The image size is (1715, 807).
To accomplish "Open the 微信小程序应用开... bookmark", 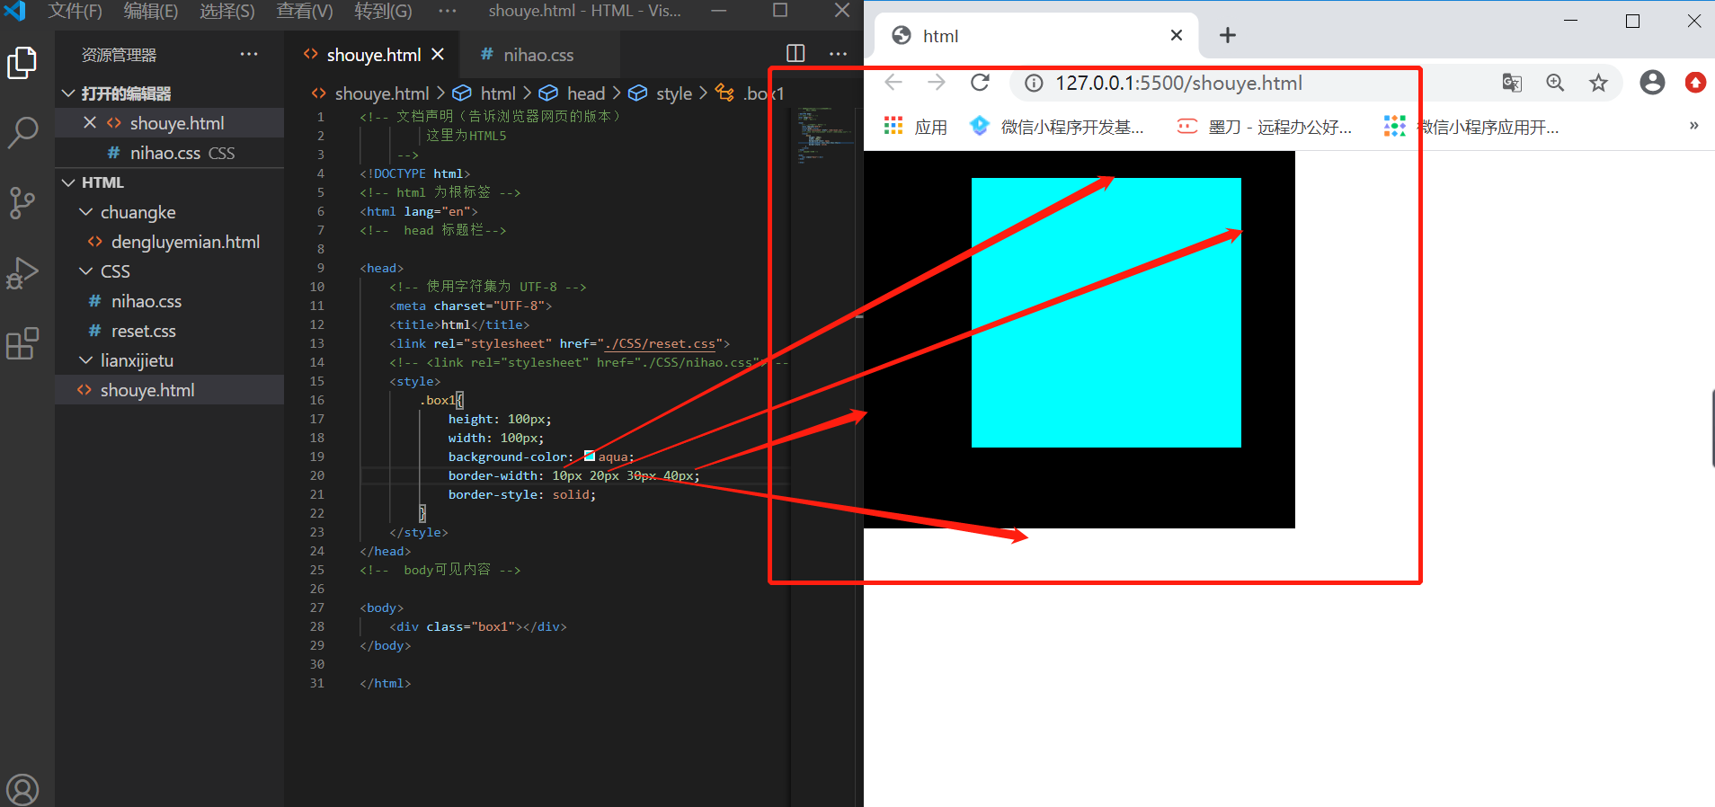I will point(1472,127).
